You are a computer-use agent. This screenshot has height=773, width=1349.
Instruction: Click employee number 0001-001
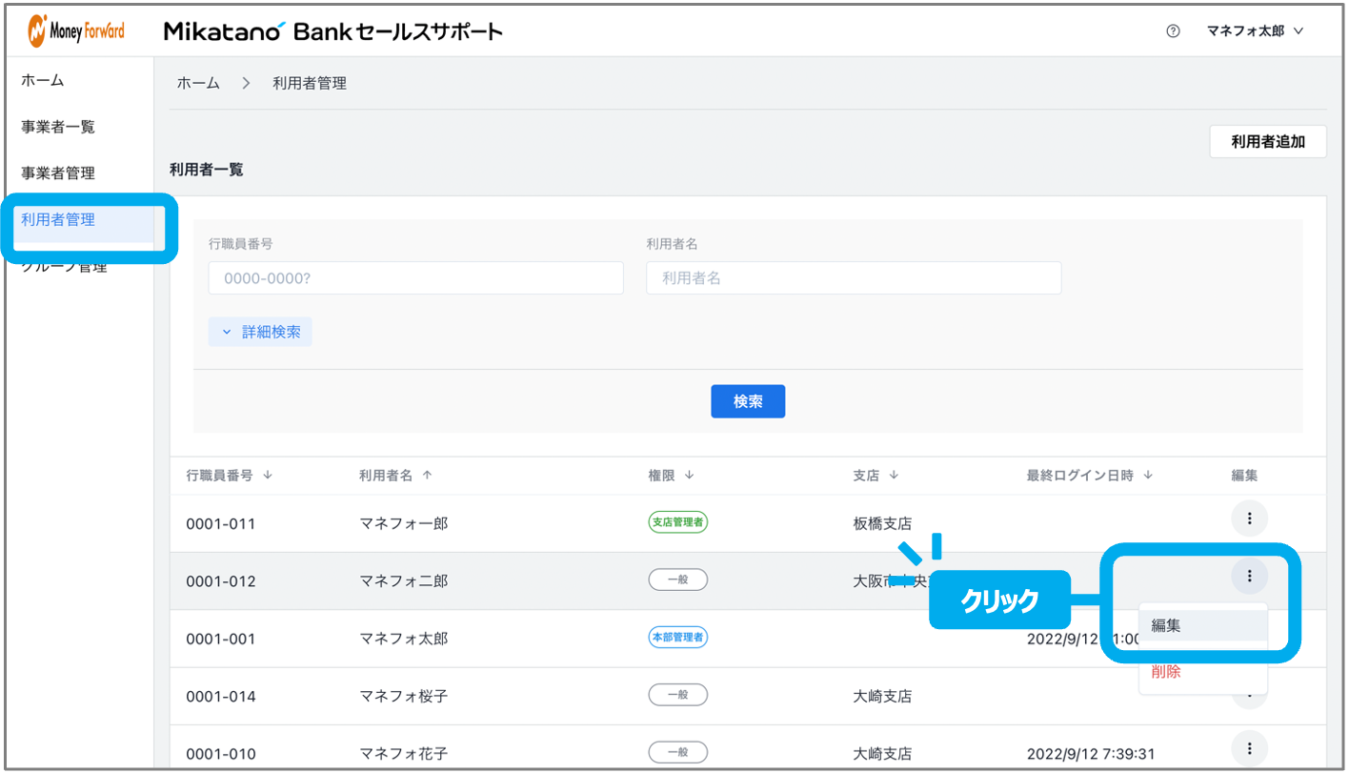(221, 639)
